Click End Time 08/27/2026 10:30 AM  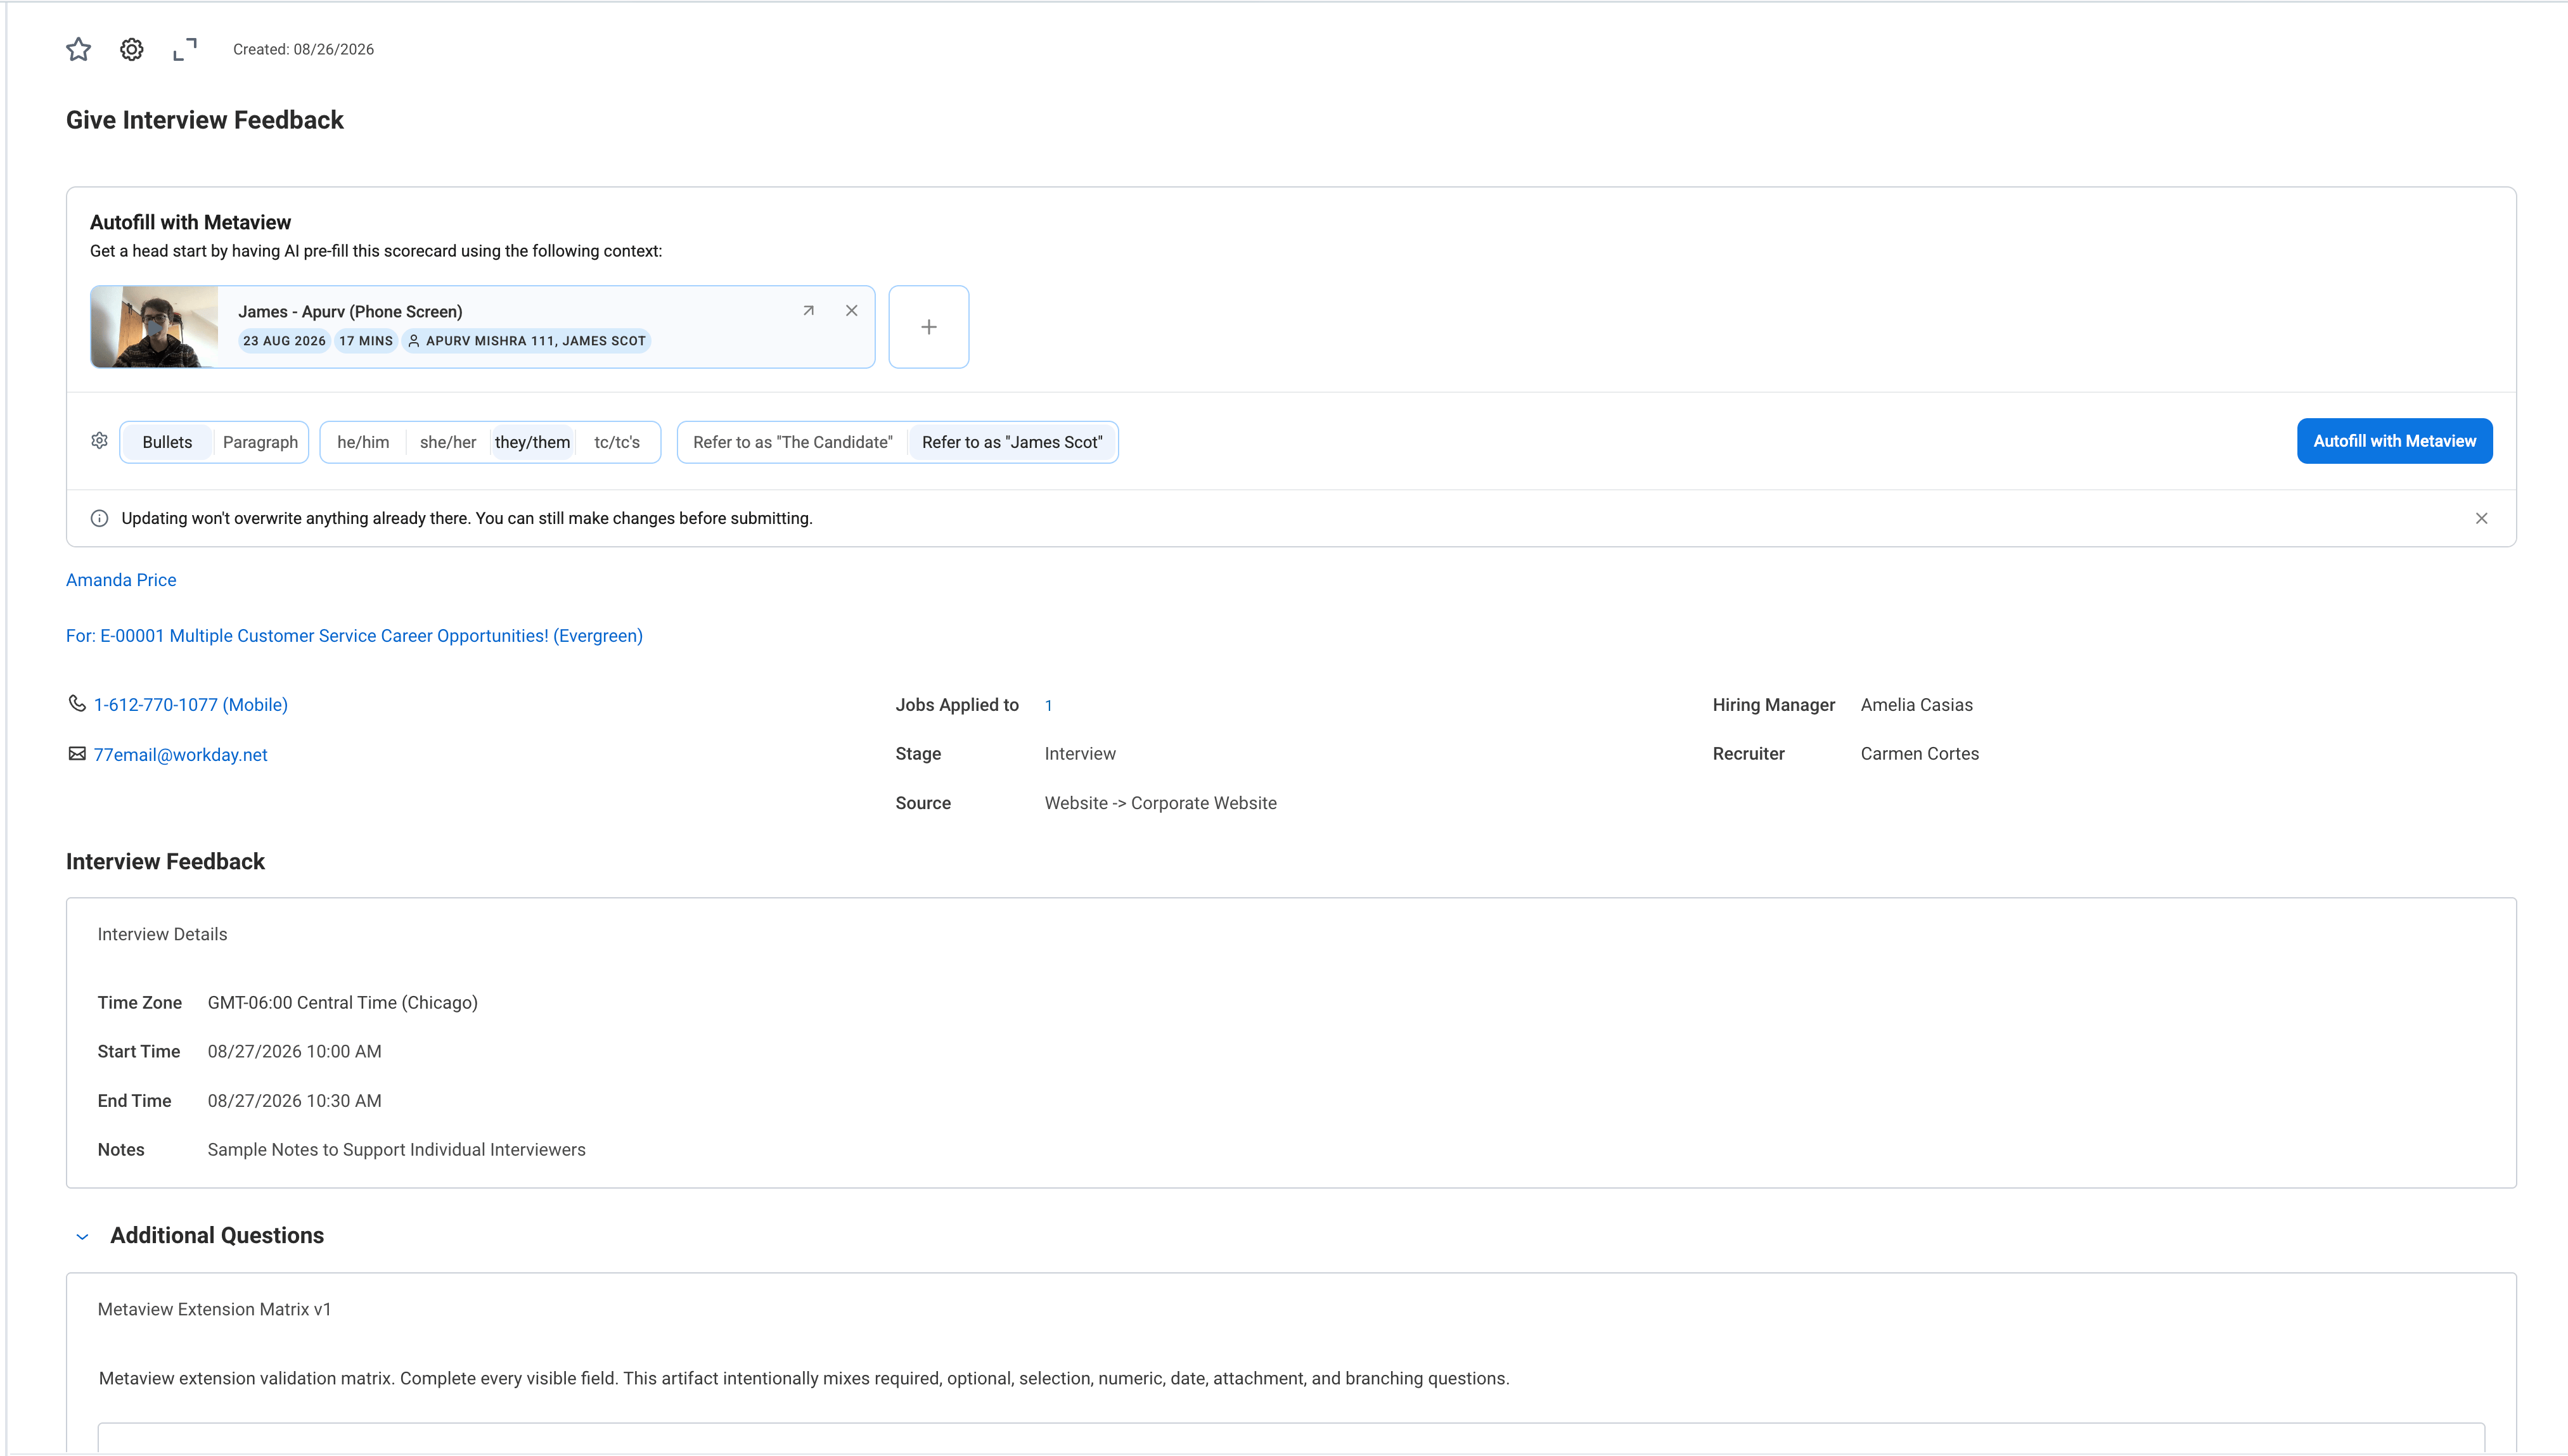click(294, 1101)
